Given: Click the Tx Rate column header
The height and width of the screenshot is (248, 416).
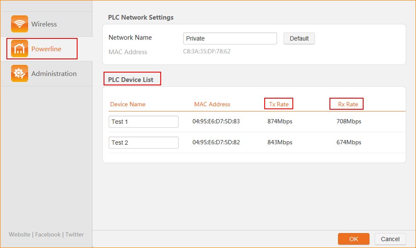Looking at the screenshot, I should (279, 104).
